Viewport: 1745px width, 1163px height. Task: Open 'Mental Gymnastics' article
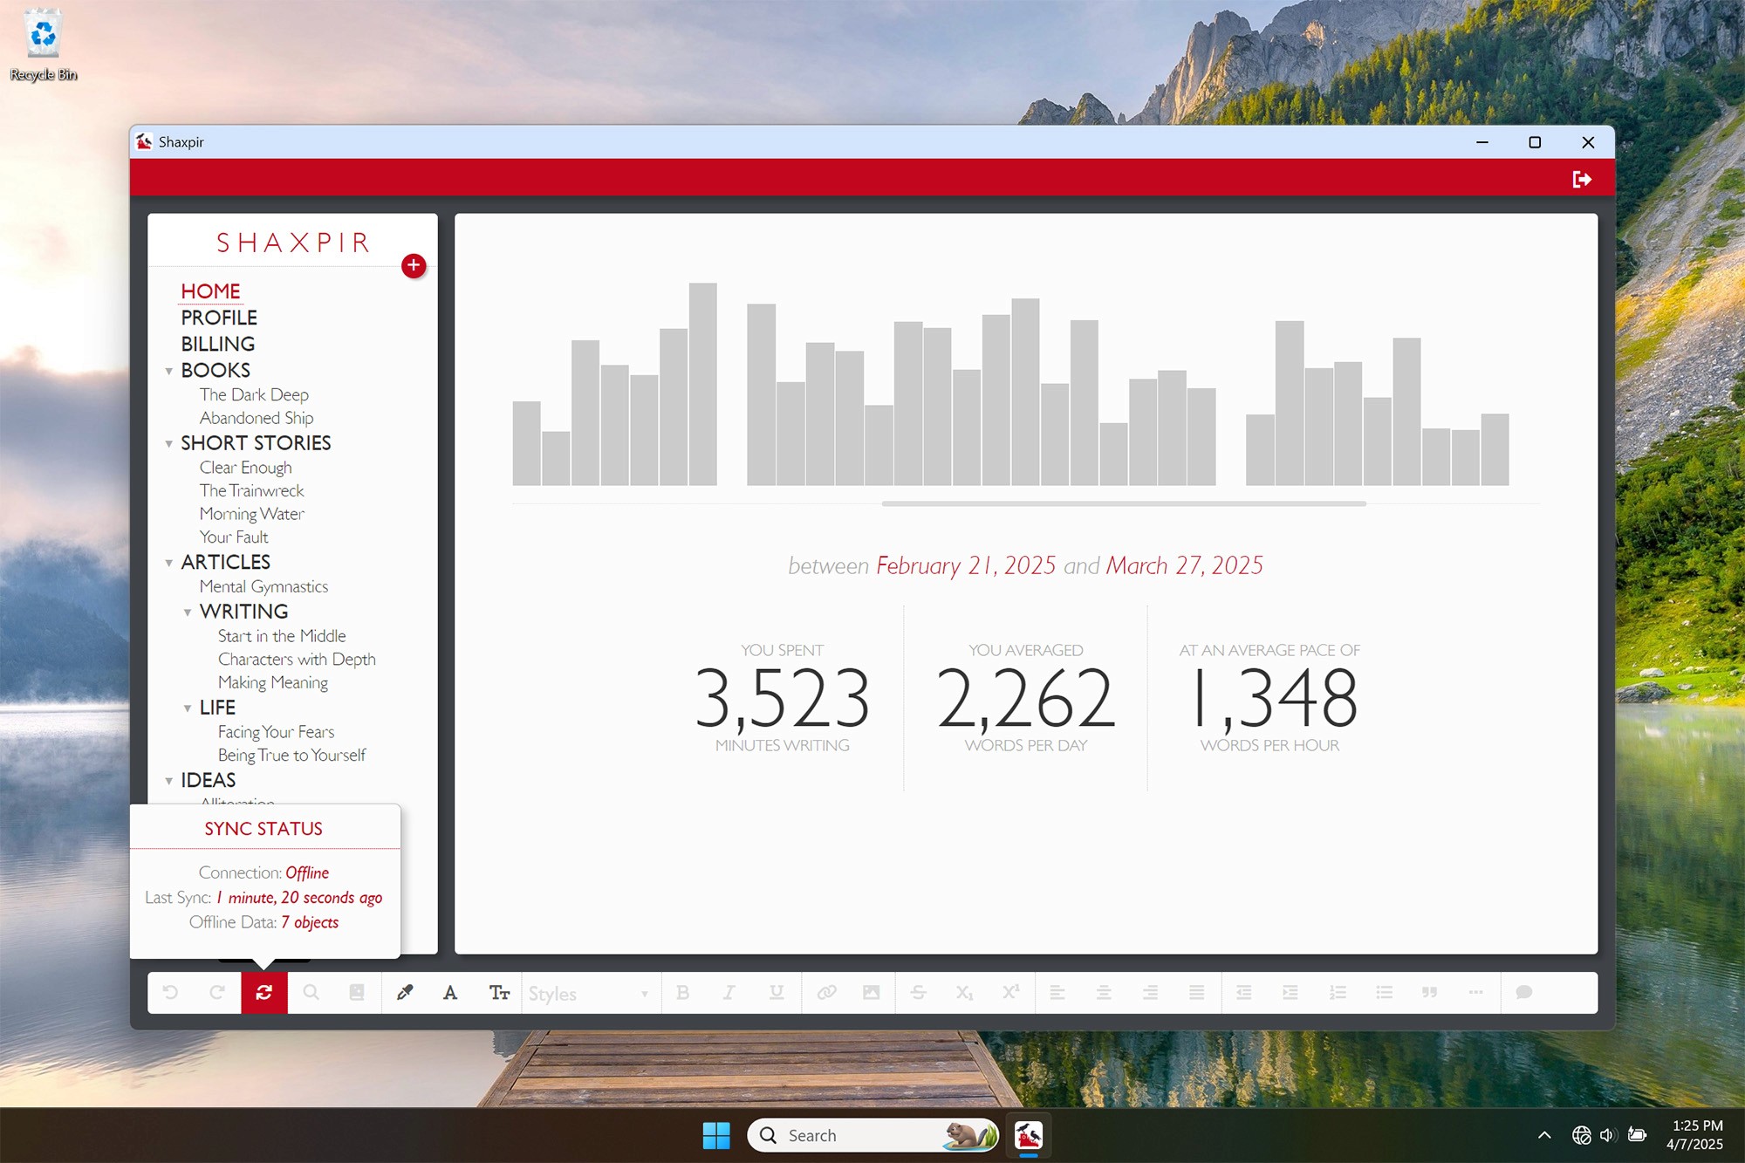[x=263, y=586]
